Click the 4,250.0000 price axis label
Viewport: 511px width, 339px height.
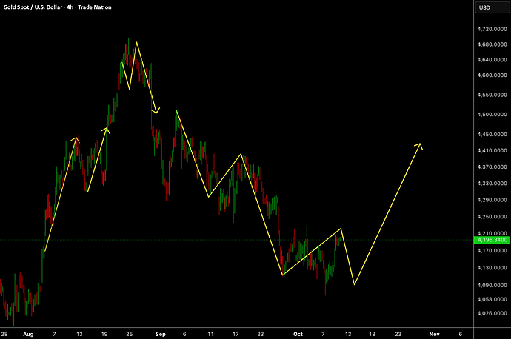492,217
